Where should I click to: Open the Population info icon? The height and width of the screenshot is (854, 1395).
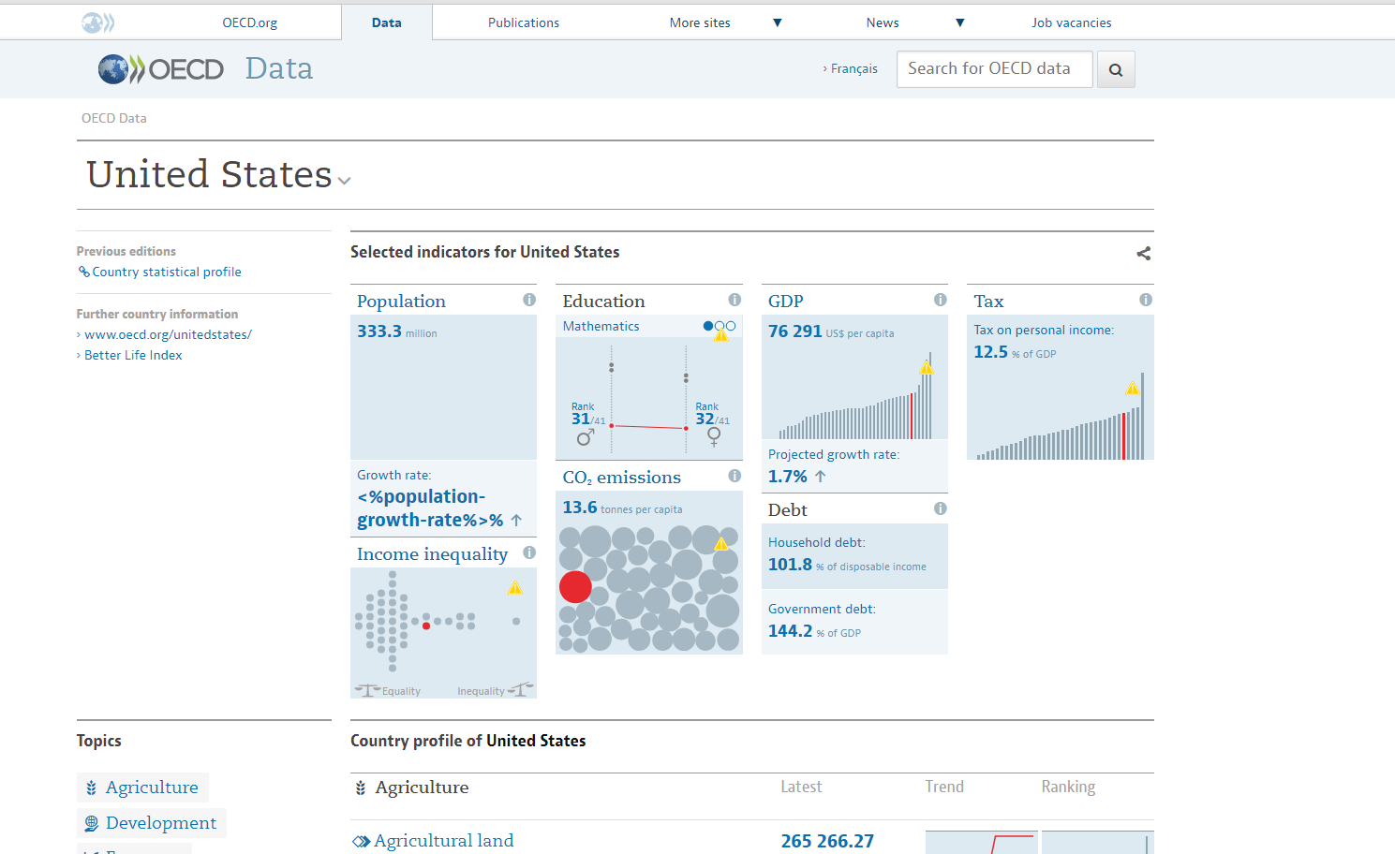click(529, 300)
